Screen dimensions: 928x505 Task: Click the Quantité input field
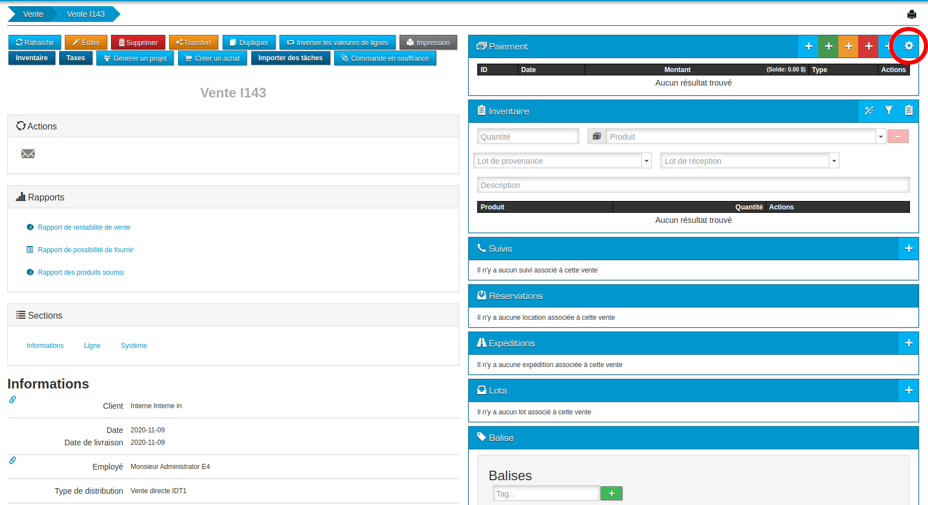pyautogui.click(x=528, y=137)
